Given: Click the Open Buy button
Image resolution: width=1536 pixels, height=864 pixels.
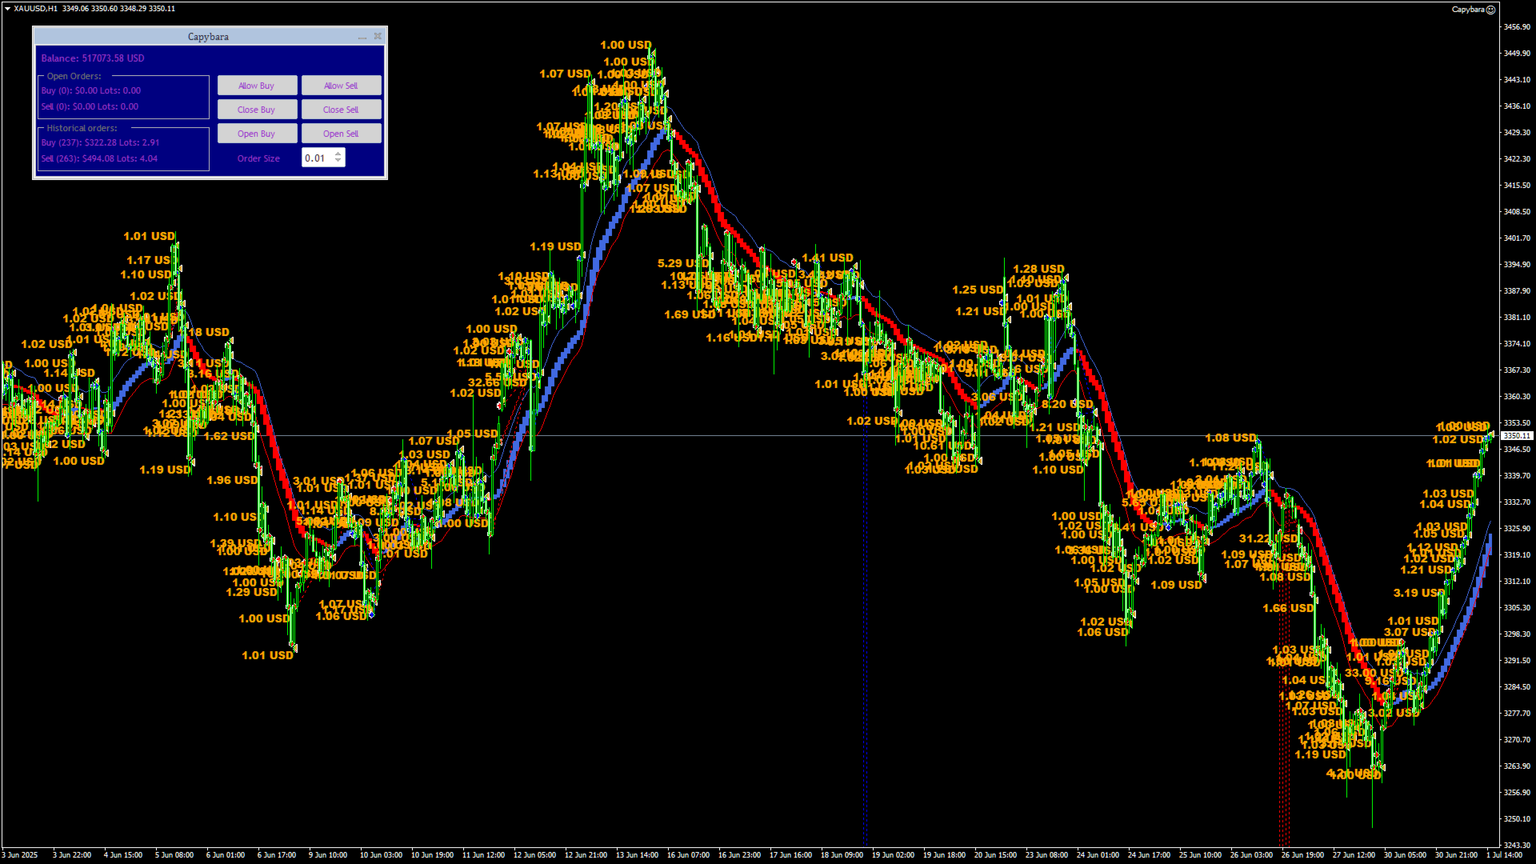Looking at the screenshot, I should pos(257,134).
